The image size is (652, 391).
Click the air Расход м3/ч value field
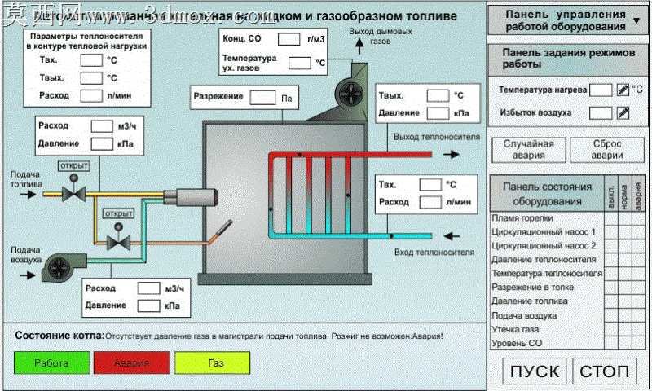tap(148, 288)
